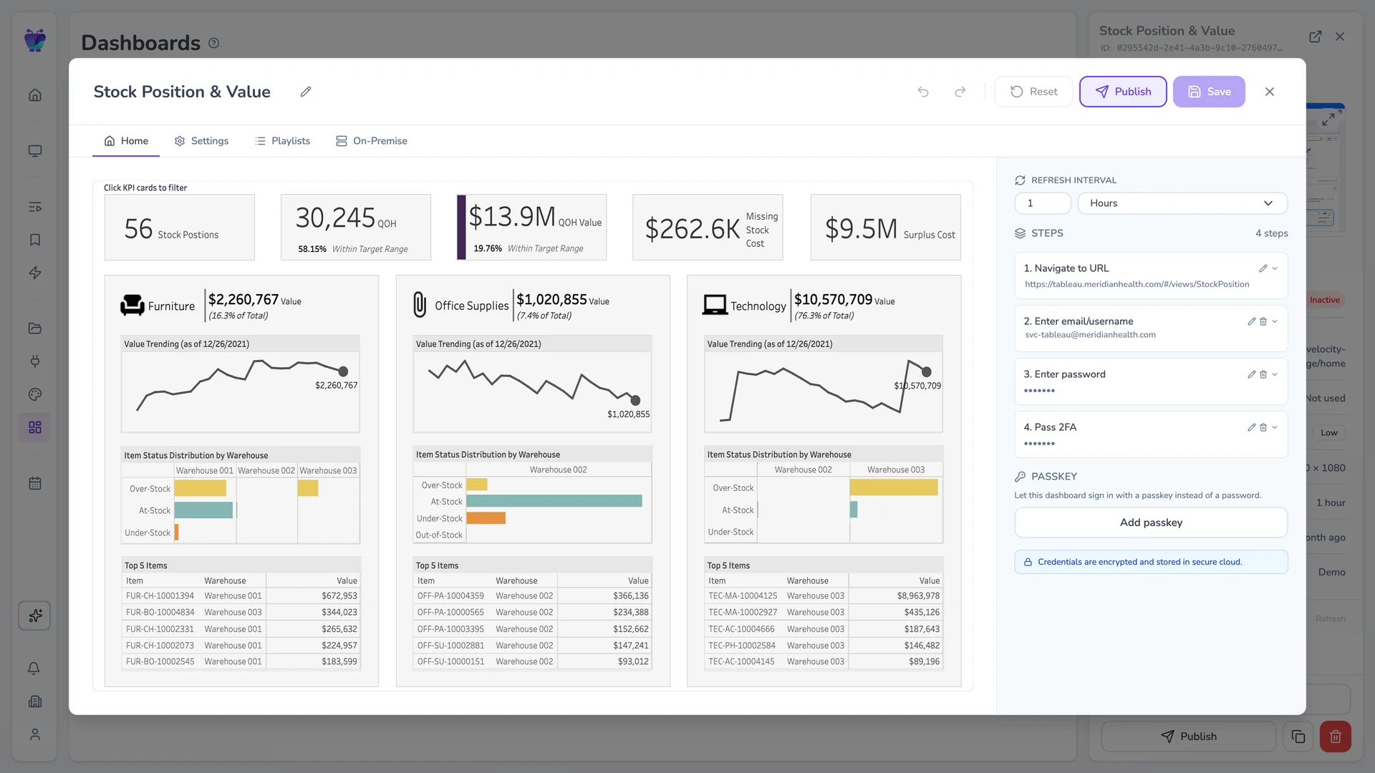The height and width of the screenshot is (773, 1375).
Task: Open the AI sparkle button in sidebar
Action: point(34,616)
